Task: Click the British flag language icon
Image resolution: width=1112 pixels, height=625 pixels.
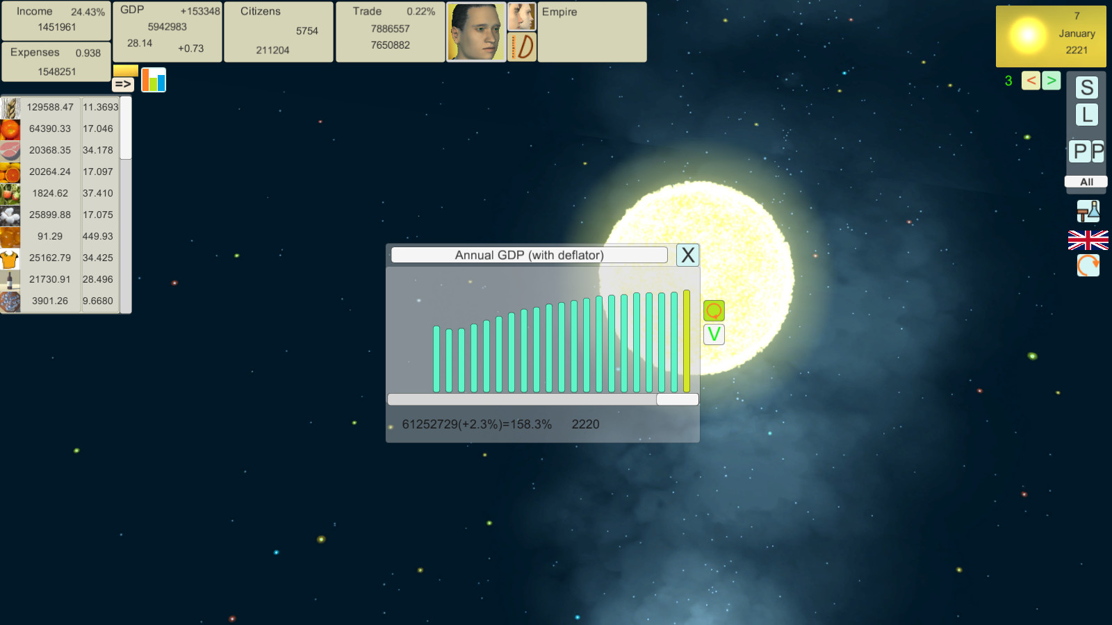Action: point(1088,240)
